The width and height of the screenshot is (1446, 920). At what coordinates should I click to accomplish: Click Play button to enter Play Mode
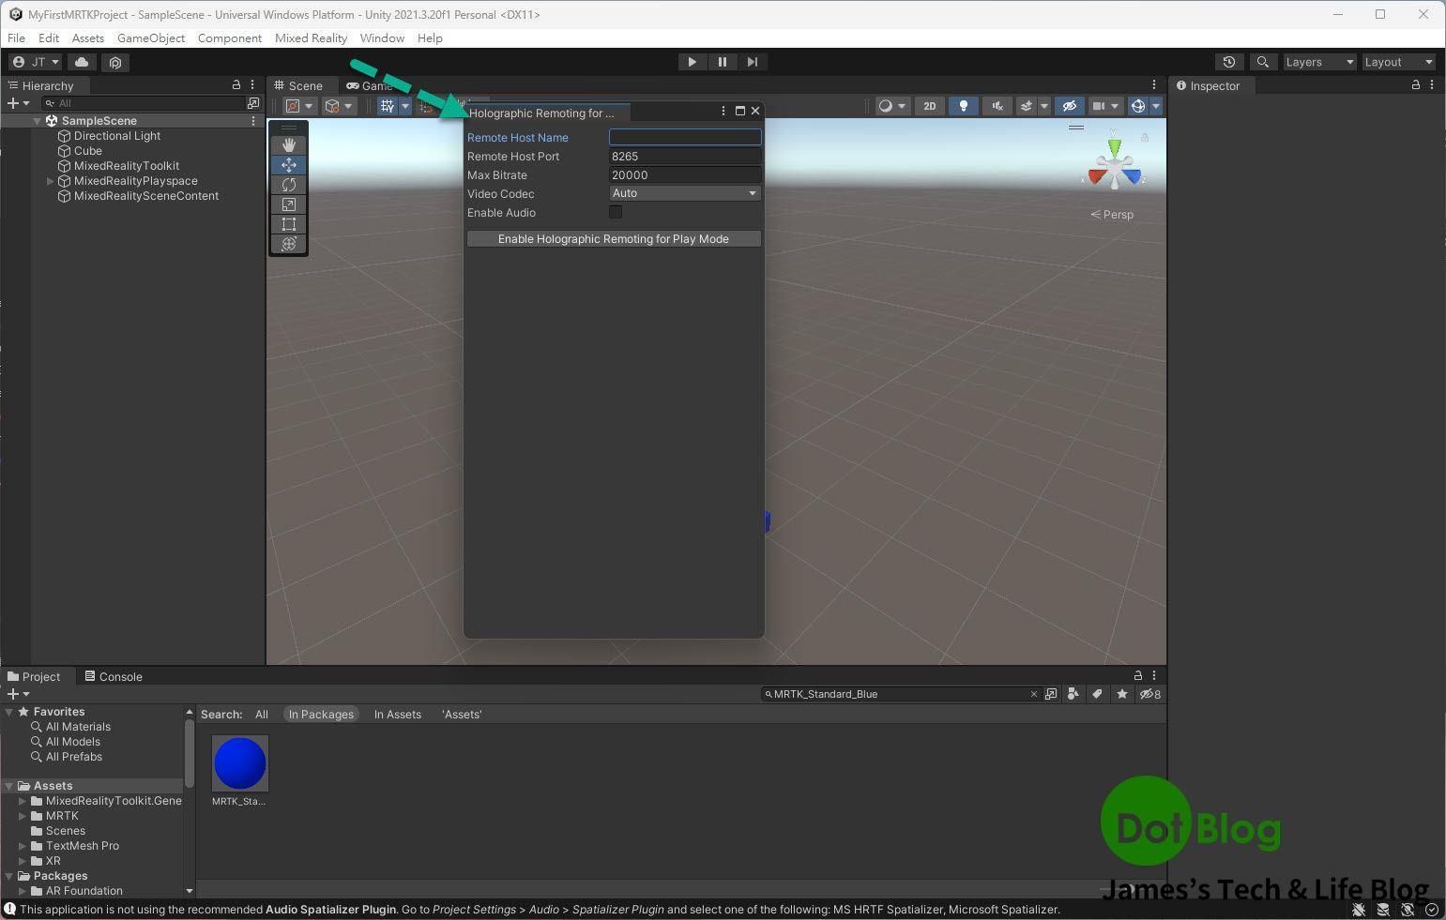(x=693, y=62)
